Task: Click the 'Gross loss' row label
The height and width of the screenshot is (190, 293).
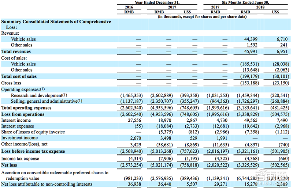Action: [11, 83]
